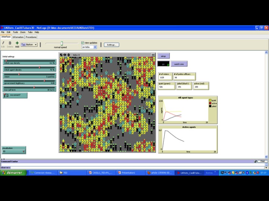This screenshot has width=269, height=201.
Task: Open the TED folder taskbar button
Action: pos(72,173)
